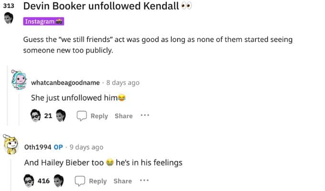
Task: Open the whatcanbeagoodname user profile link
Action: pos(65,83)
